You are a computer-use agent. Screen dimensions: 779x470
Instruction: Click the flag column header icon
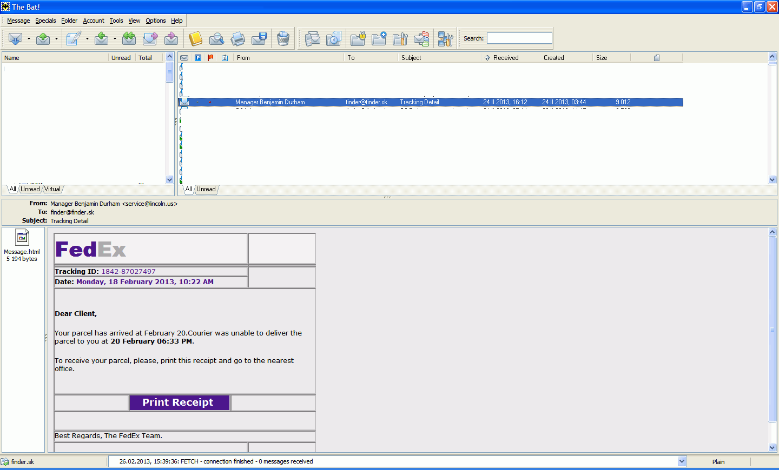tap(211, 58)
